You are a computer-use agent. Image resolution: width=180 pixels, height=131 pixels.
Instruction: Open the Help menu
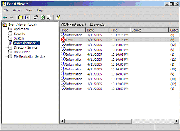pyautogui.click(x=40, y=10)
